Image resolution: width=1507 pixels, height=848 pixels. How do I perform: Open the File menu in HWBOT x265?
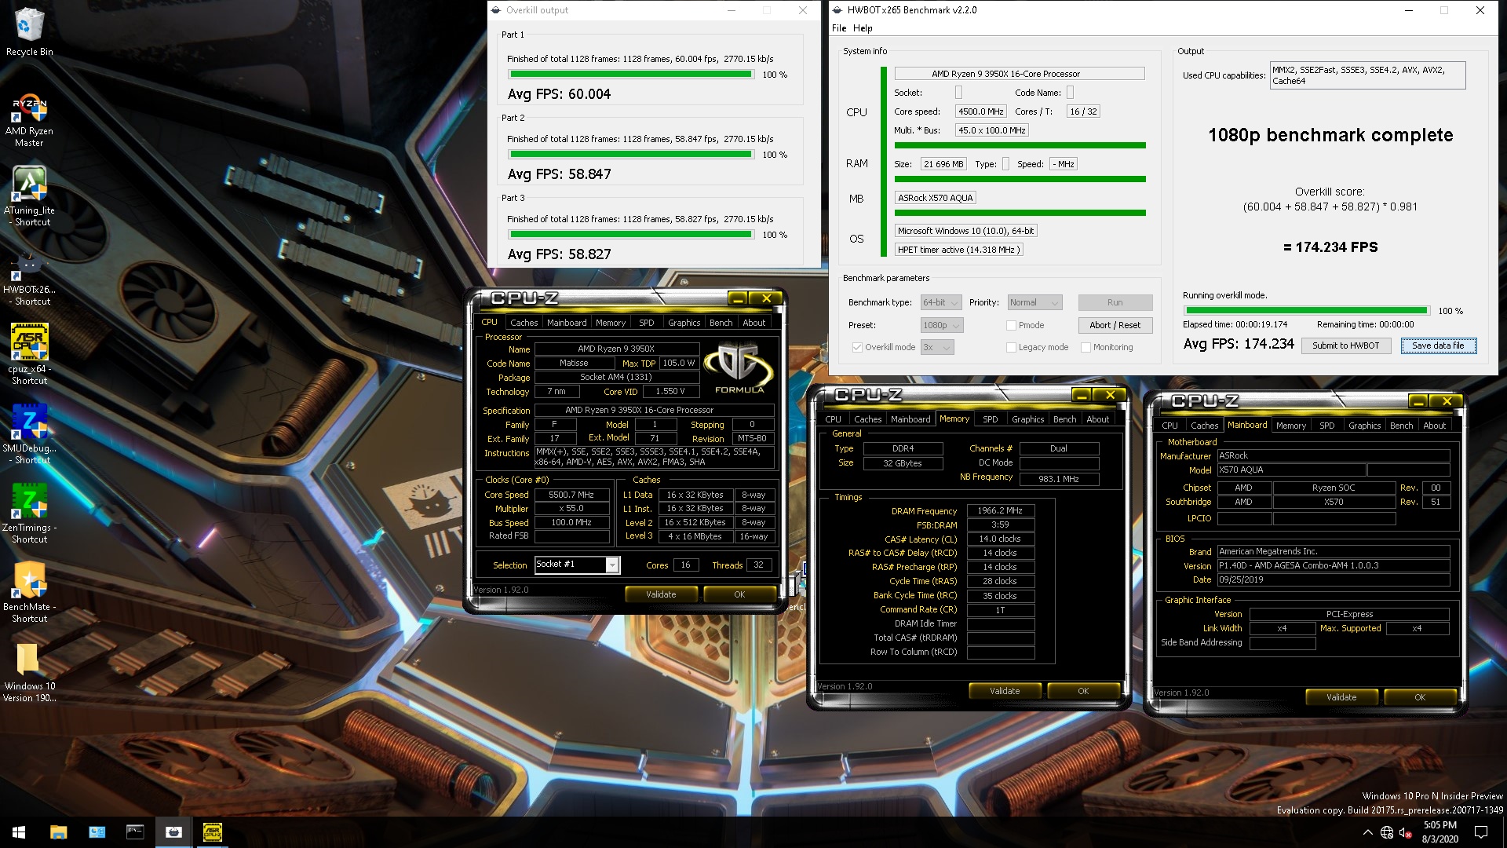coord(839,28)
